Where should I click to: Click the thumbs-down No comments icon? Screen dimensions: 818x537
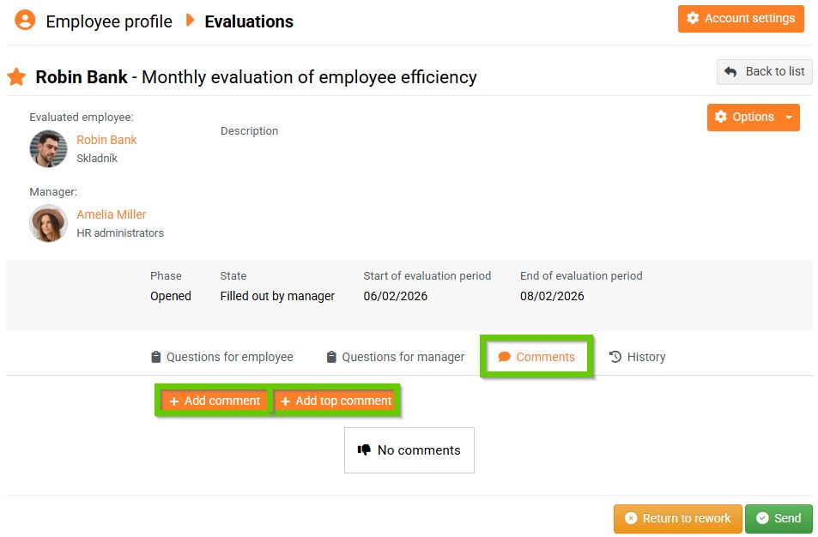(x=364, y=450)
